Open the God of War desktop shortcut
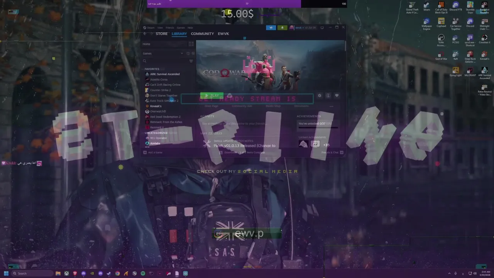The width and height of the screenshot is (494, 278). [x=441, y=56]
